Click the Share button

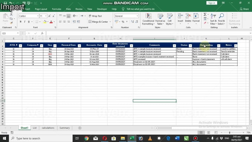click(244, 9)
